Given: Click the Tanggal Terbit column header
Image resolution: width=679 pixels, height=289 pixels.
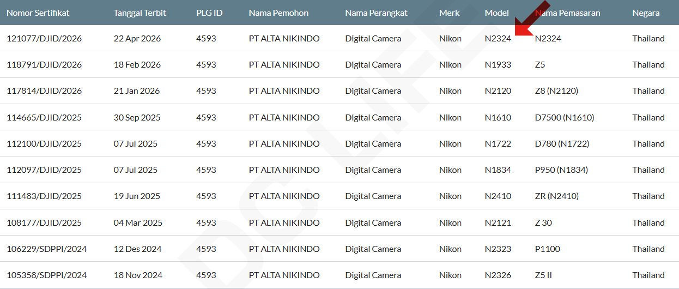Looking at the screenshot, I should coord(140,13).
